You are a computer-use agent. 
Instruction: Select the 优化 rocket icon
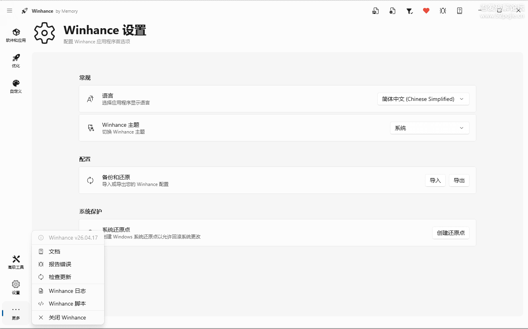(x=16, y=60)
